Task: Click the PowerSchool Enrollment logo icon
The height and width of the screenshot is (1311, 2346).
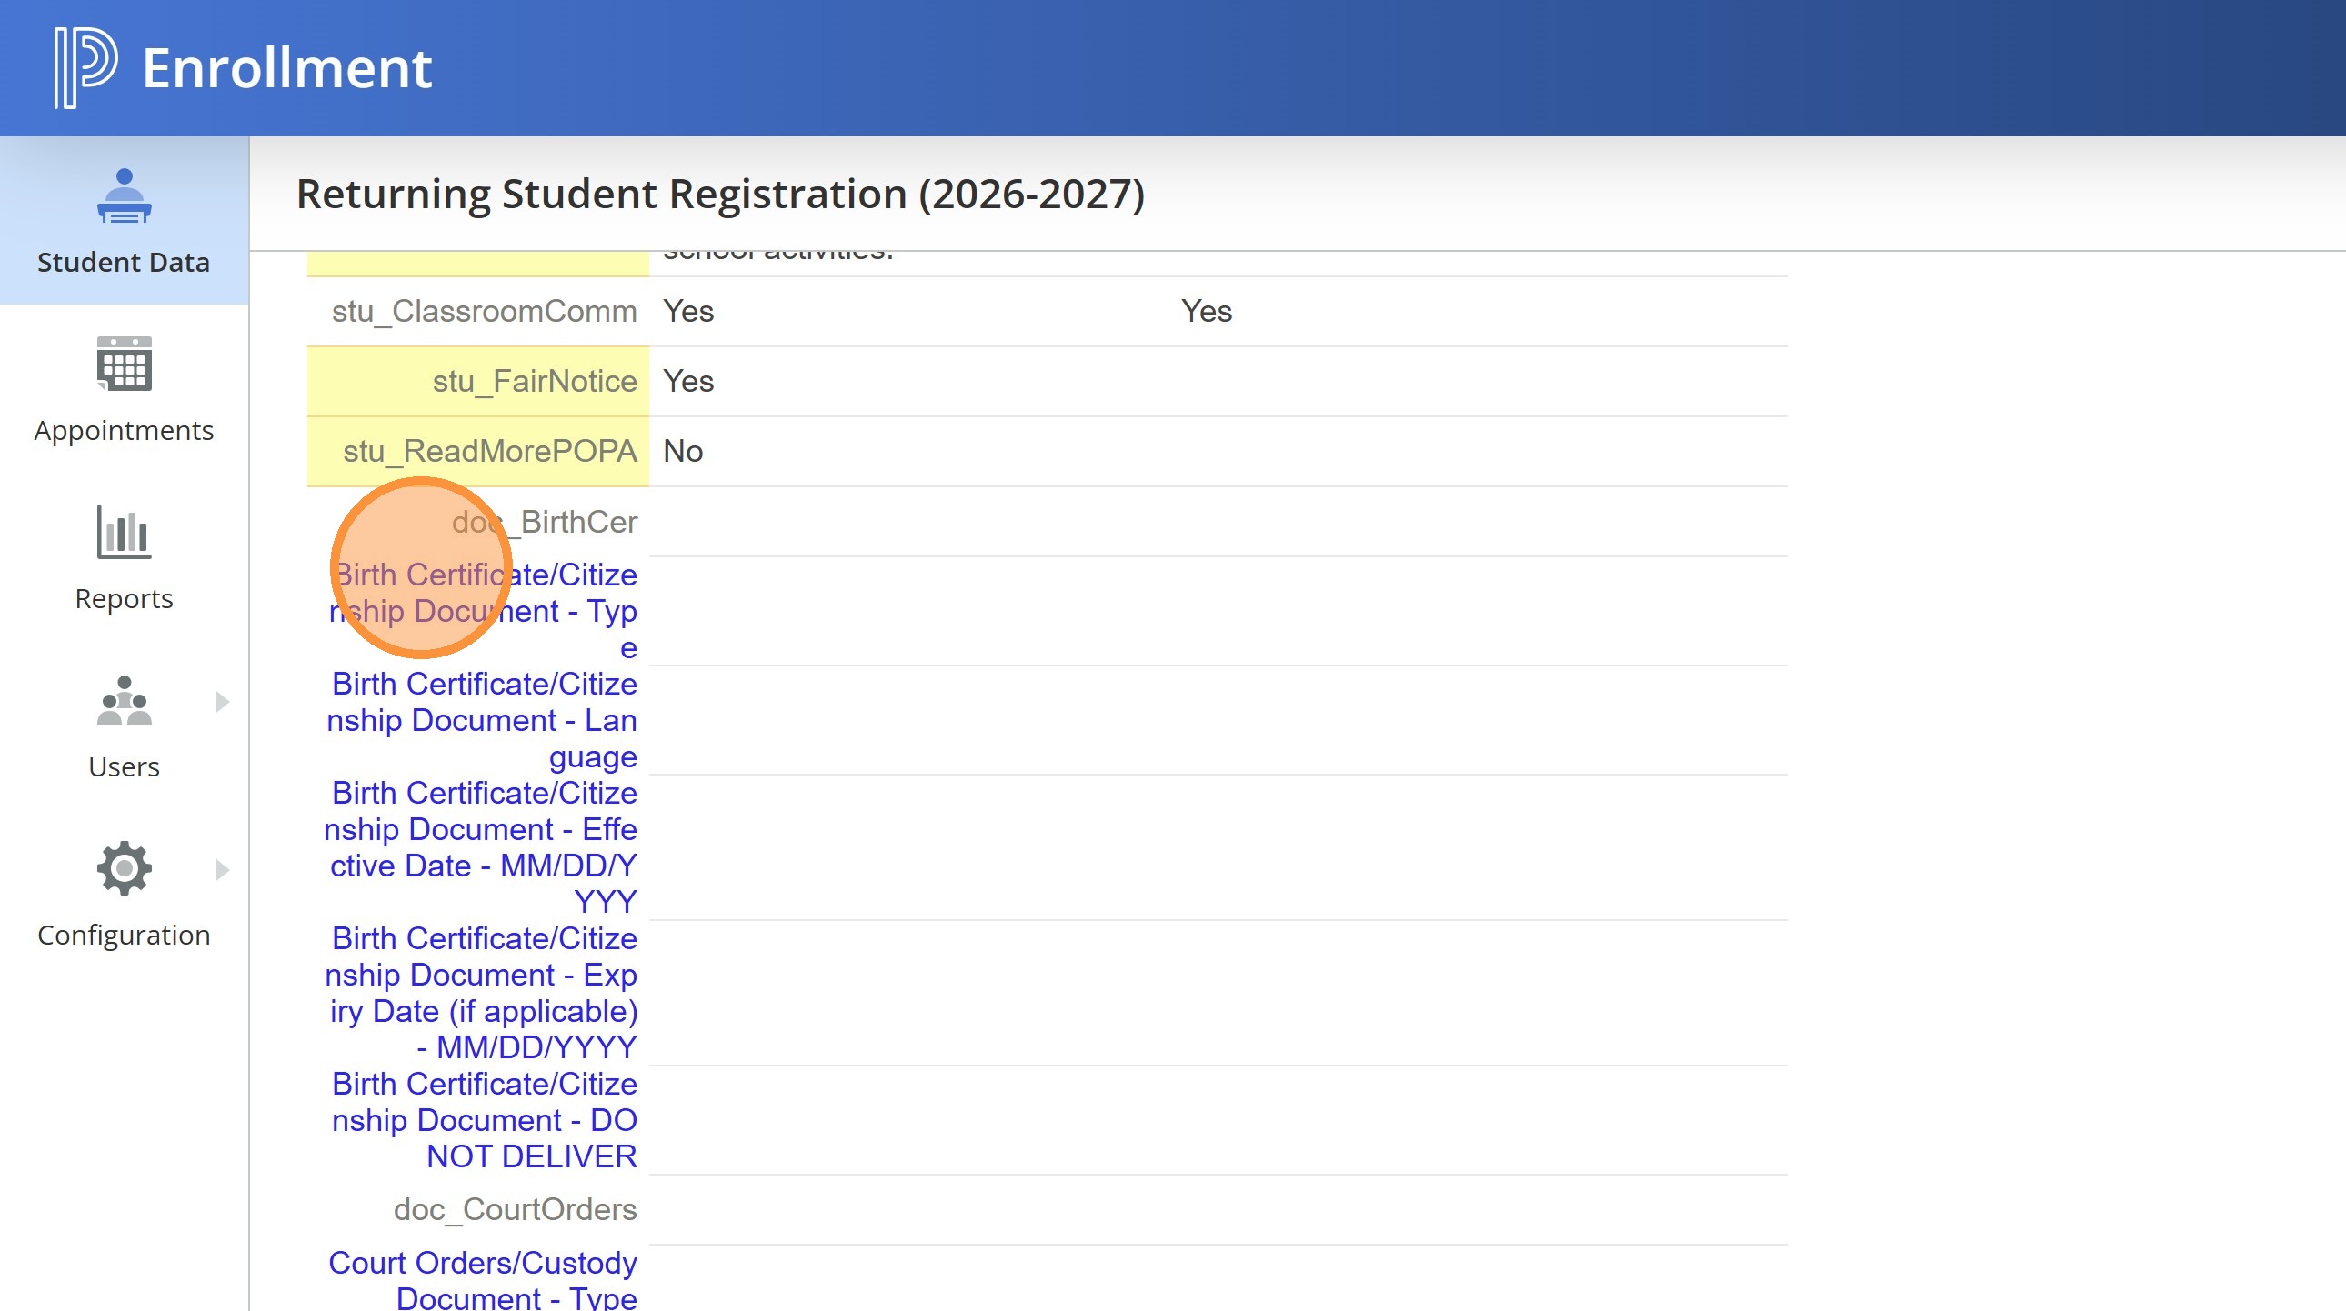Action: tap(85, 67)
